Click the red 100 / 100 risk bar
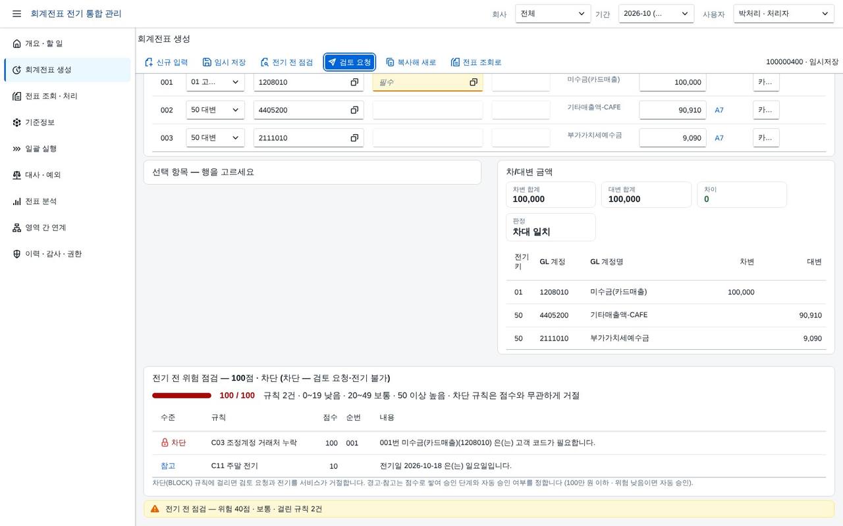The width and height of the screenshot is (843, 526). click(x=182, y=396)
